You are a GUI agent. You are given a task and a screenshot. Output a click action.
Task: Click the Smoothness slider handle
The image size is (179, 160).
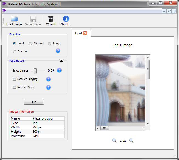tap(35, 71)
